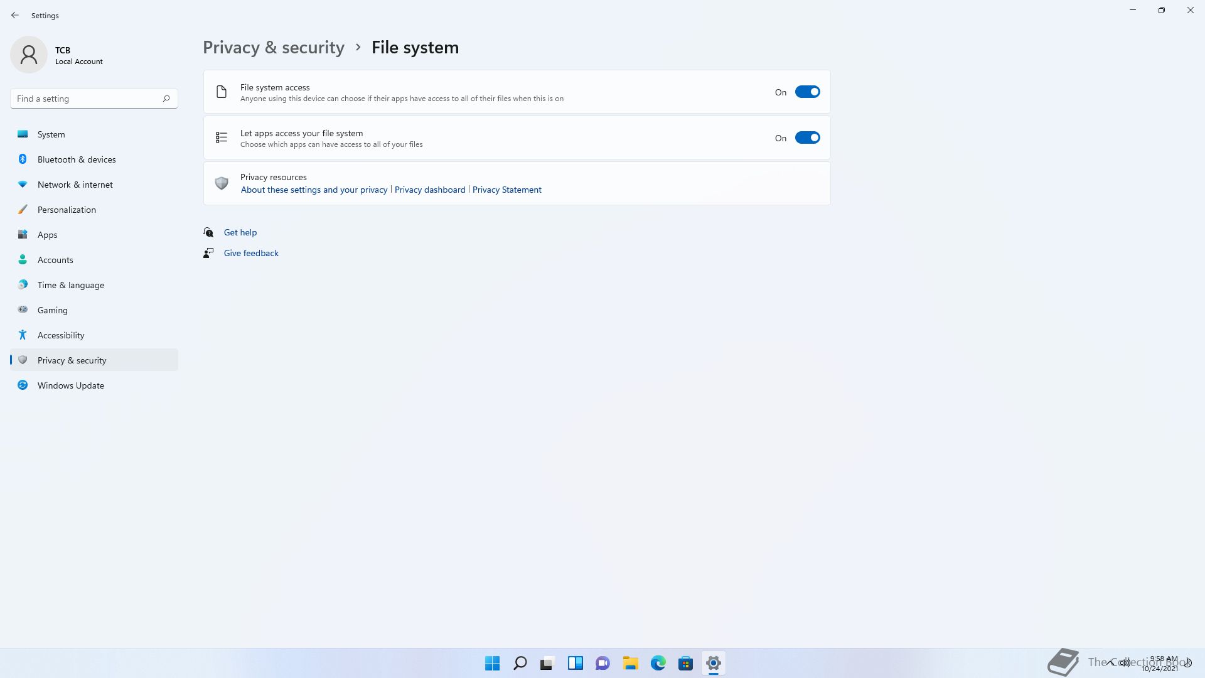Open the Privacy Statement link
Image resolution: width=1205 pixels, height=678 pixels.
pyautogui.click(x=506, y=190)
